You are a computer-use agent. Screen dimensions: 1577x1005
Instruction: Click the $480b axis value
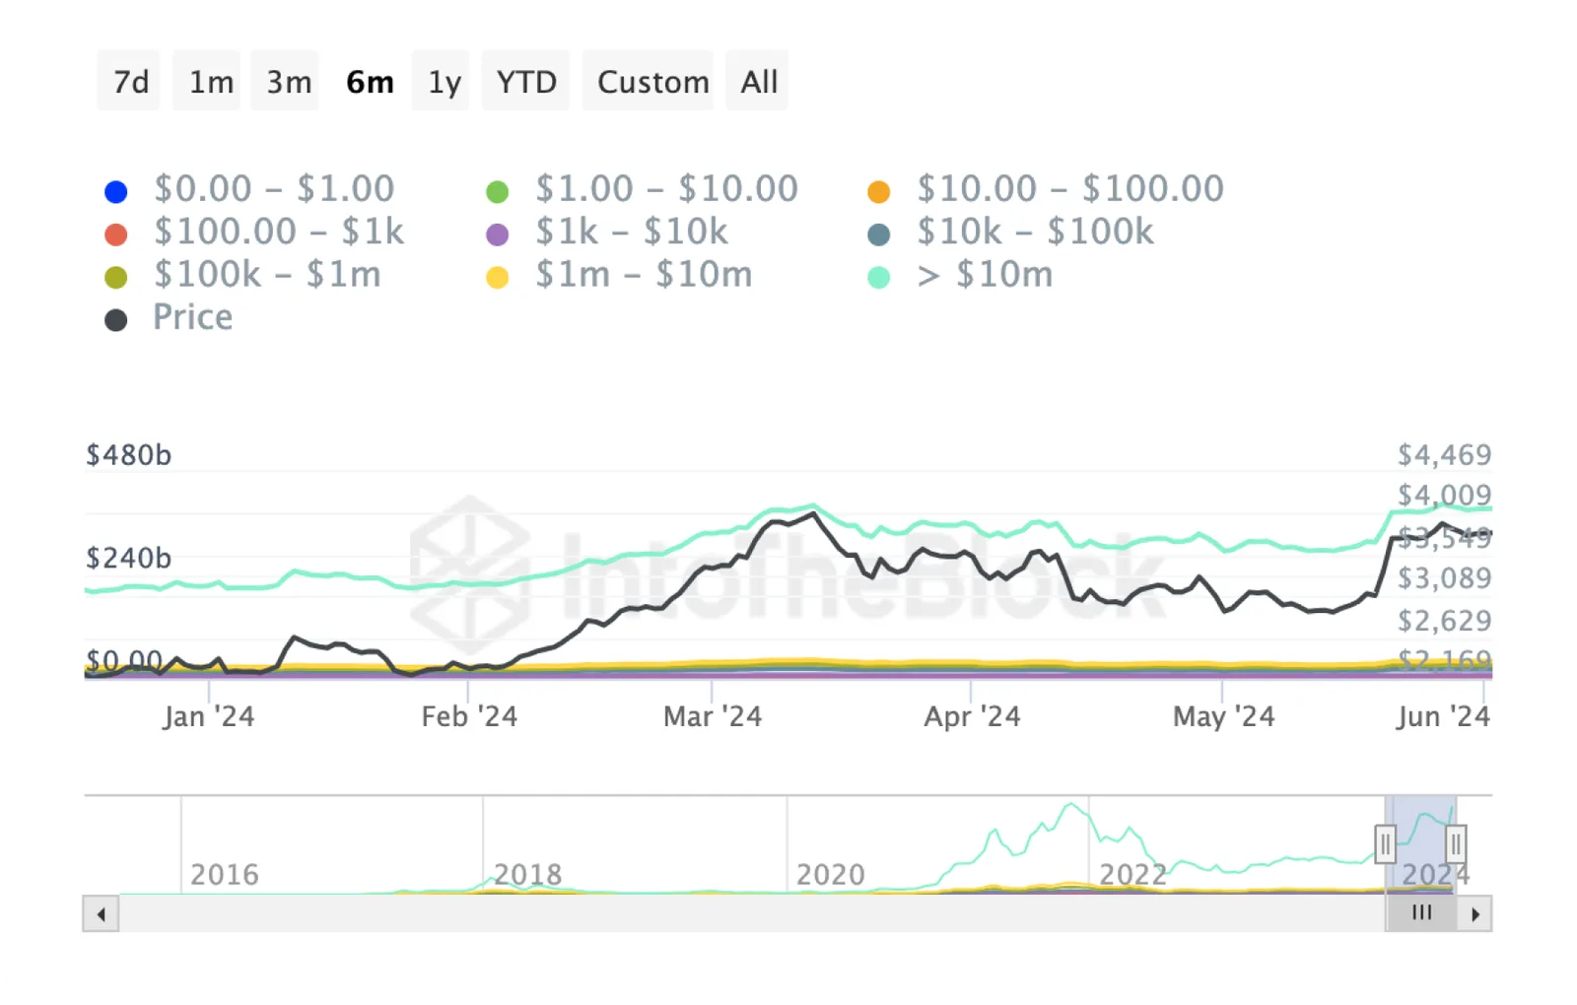pyautogui.click(x=128, y=455)
